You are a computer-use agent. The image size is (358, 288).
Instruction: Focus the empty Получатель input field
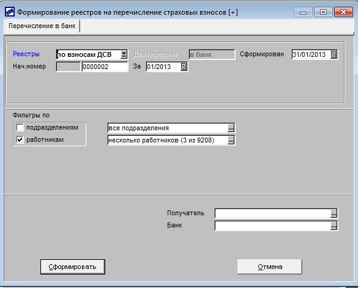[x=276, y=213]
